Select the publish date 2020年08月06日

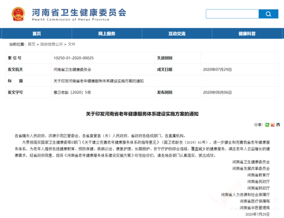point(217,92)
